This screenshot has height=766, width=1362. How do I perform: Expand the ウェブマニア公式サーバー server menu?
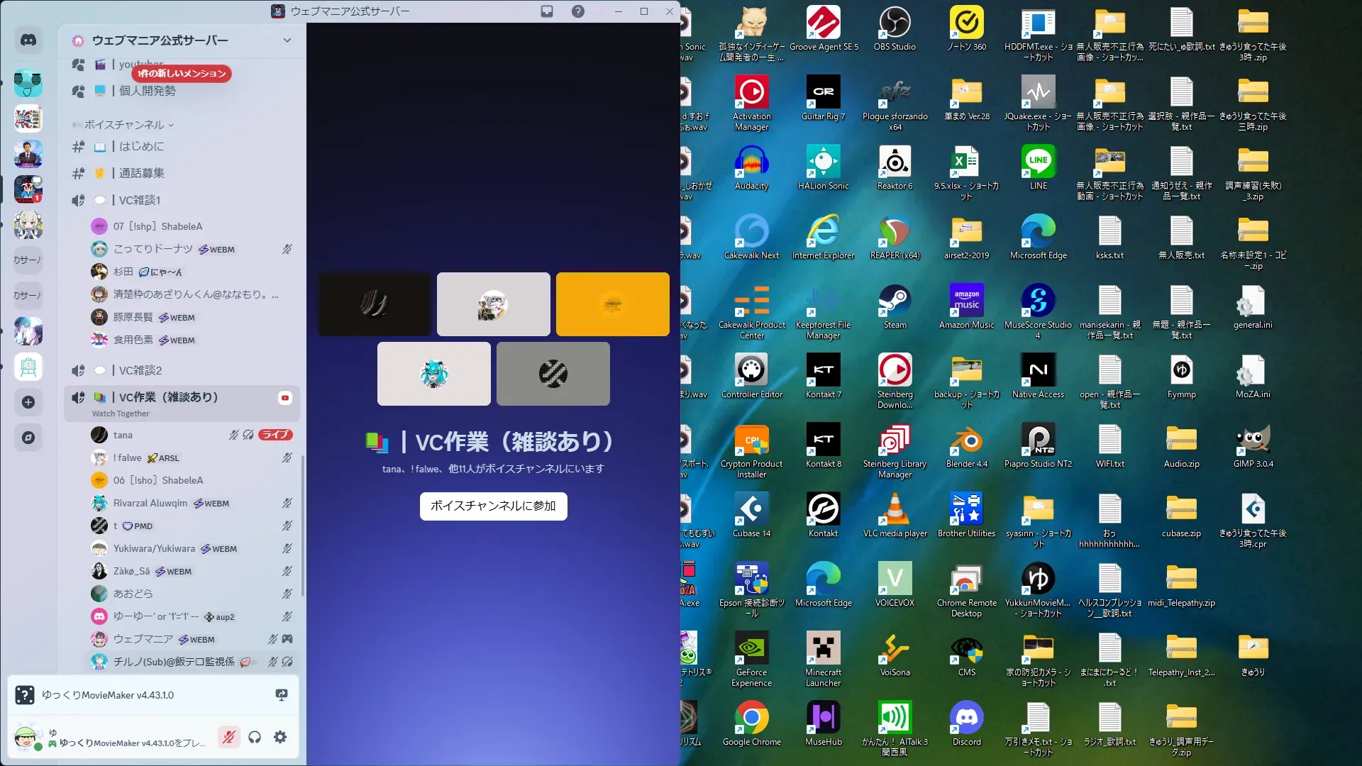pos(287,40)
